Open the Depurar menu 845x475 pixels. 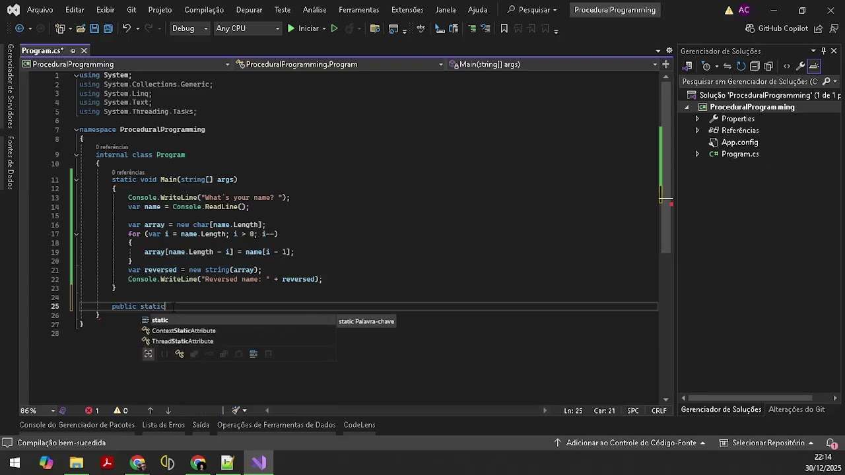[x=249, y=10]
